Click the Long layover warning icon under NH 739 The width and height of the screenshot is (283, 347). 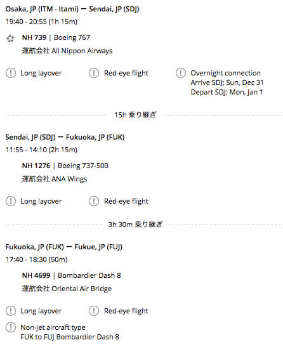(x=11, y=73)
